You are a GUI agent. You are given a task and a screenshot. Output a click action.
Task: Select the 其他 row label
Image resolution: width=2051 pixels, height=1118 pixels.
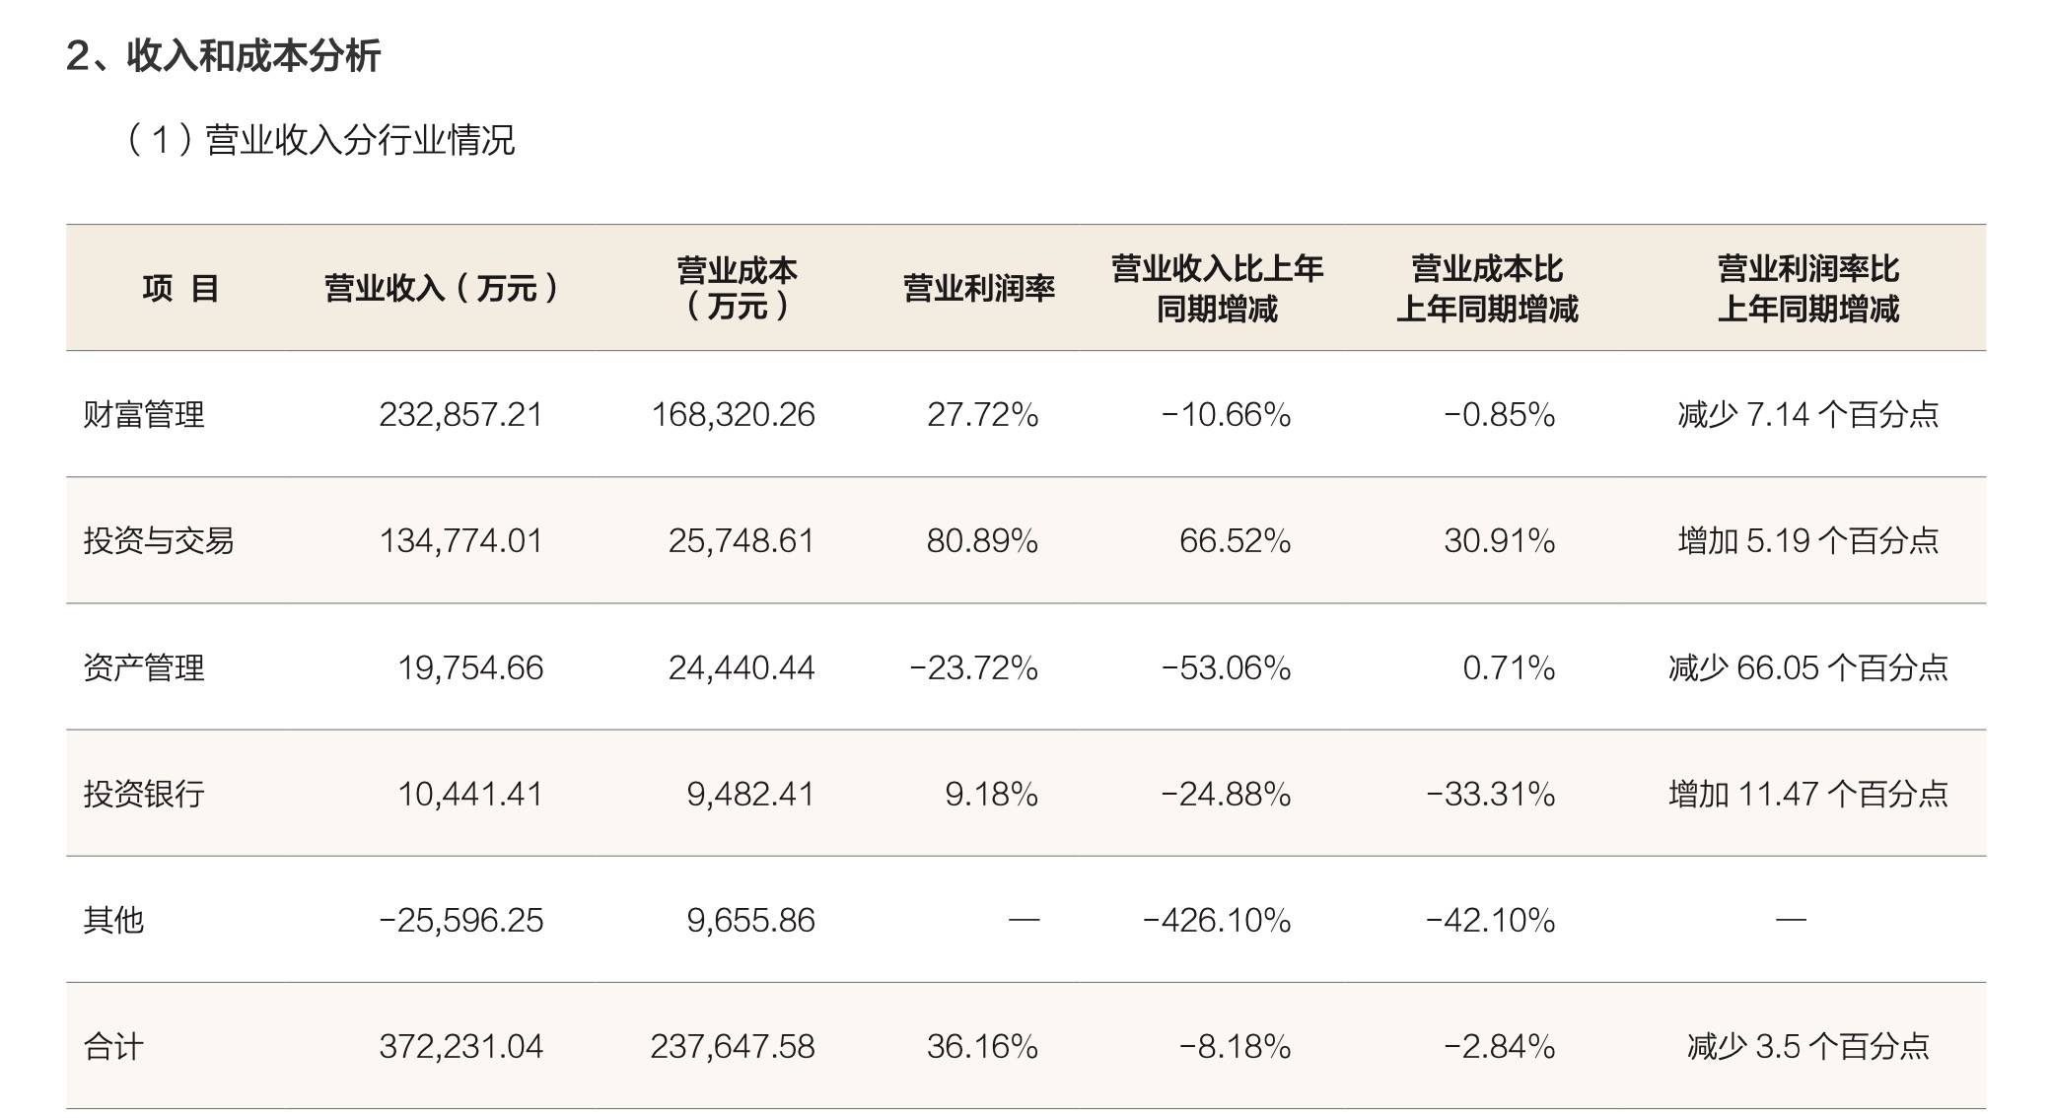tap(114, 920)
